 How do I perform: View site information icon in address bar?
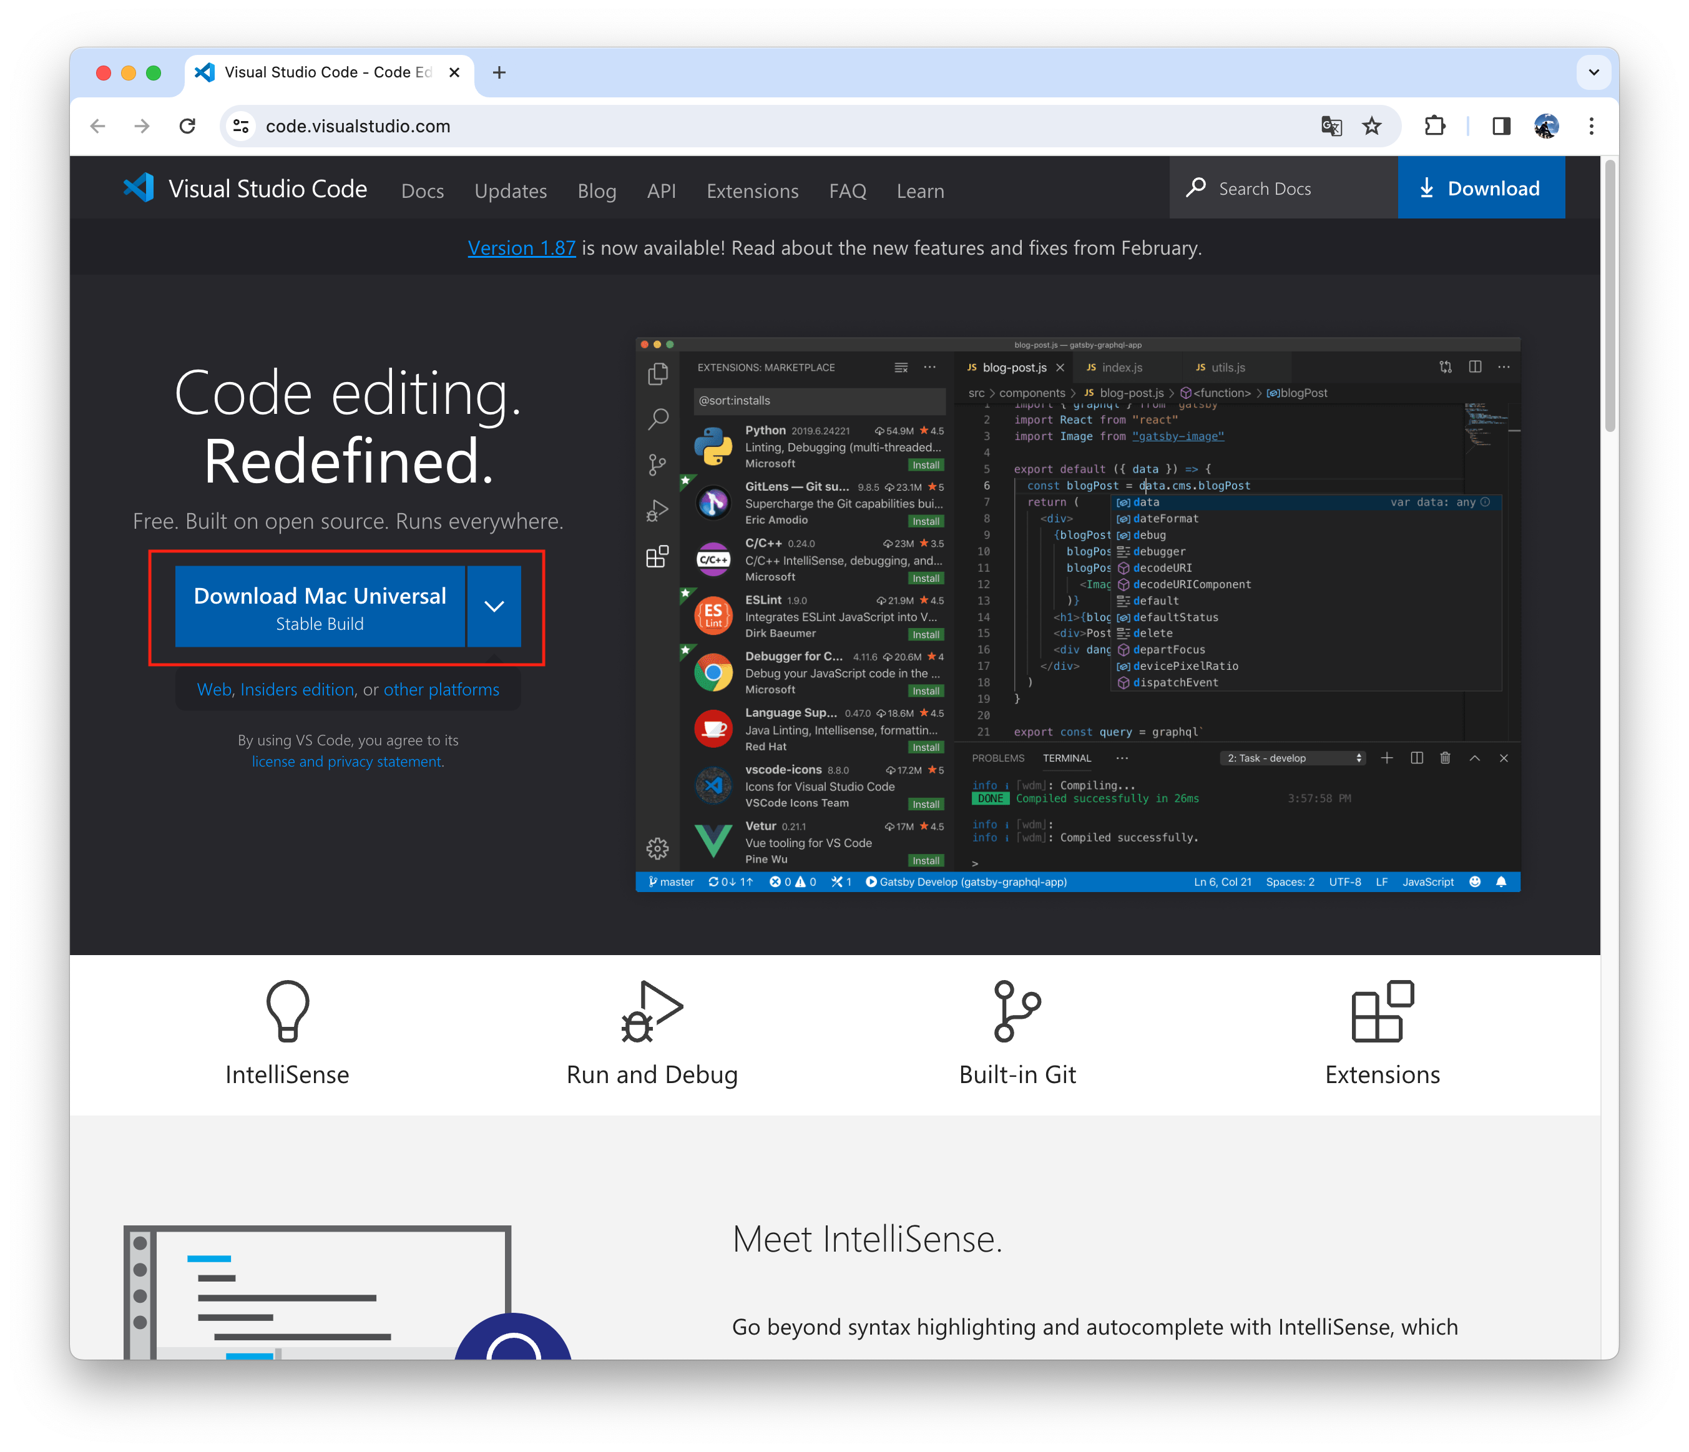click(242, 126)
